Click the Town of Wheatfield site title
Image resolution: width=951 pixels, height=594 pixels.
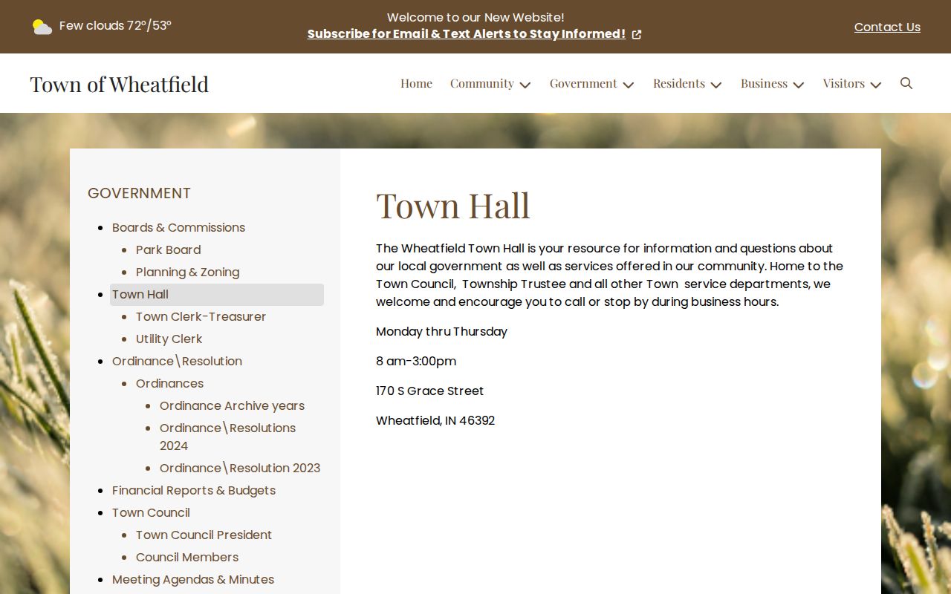(120, 84)
